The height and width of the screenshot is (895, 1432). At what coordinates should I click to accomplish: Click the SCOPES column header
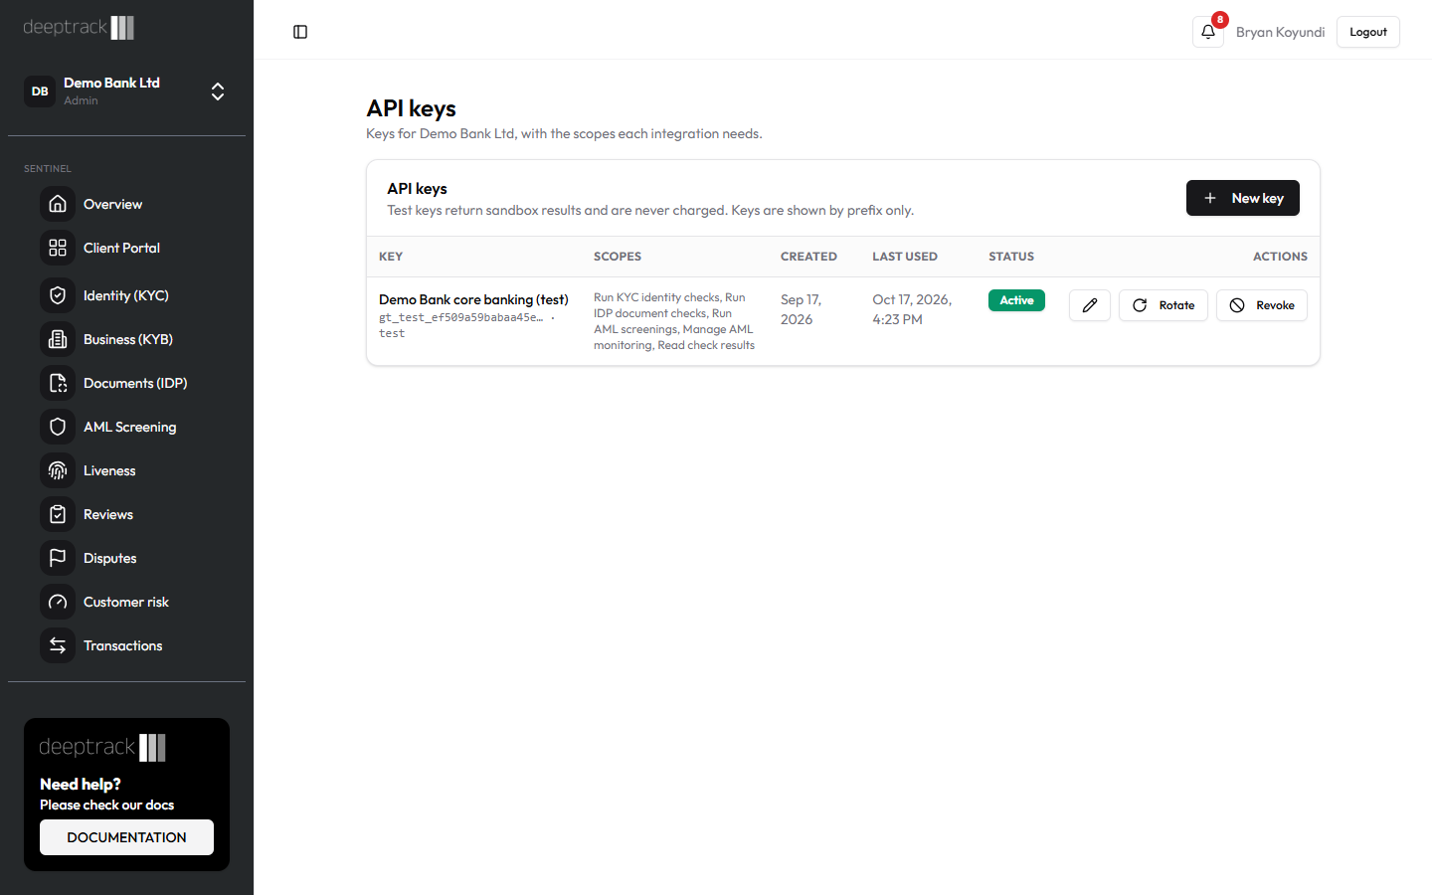click(618, 257)
